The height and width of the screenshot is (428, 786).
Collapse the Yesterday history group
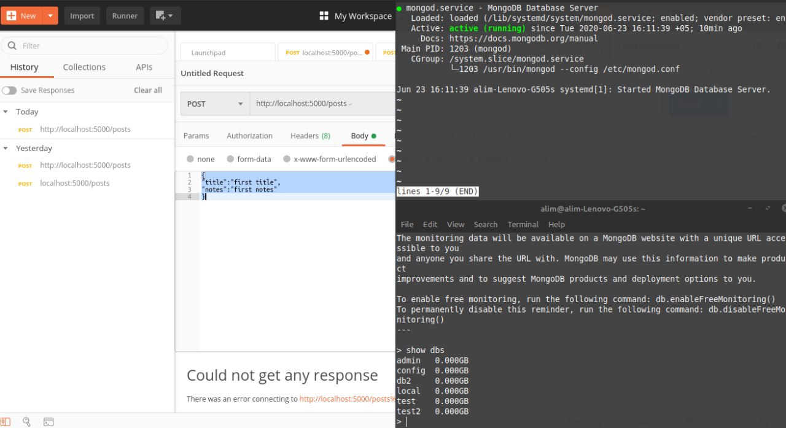pyautogui.click(x=6, y=148)
